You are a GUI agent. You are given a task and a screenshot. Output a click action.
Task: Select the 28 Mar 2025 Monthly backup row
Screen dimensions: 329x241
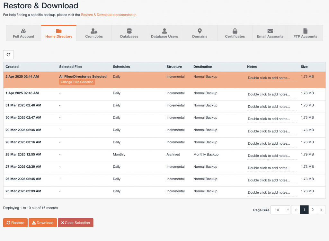(x=164, y=156)
